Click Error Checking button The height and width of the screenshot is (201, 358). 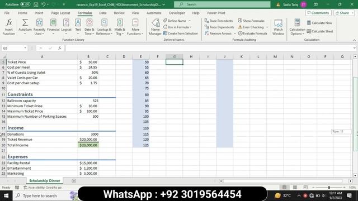pyautogui.click(x=251, y=27)
